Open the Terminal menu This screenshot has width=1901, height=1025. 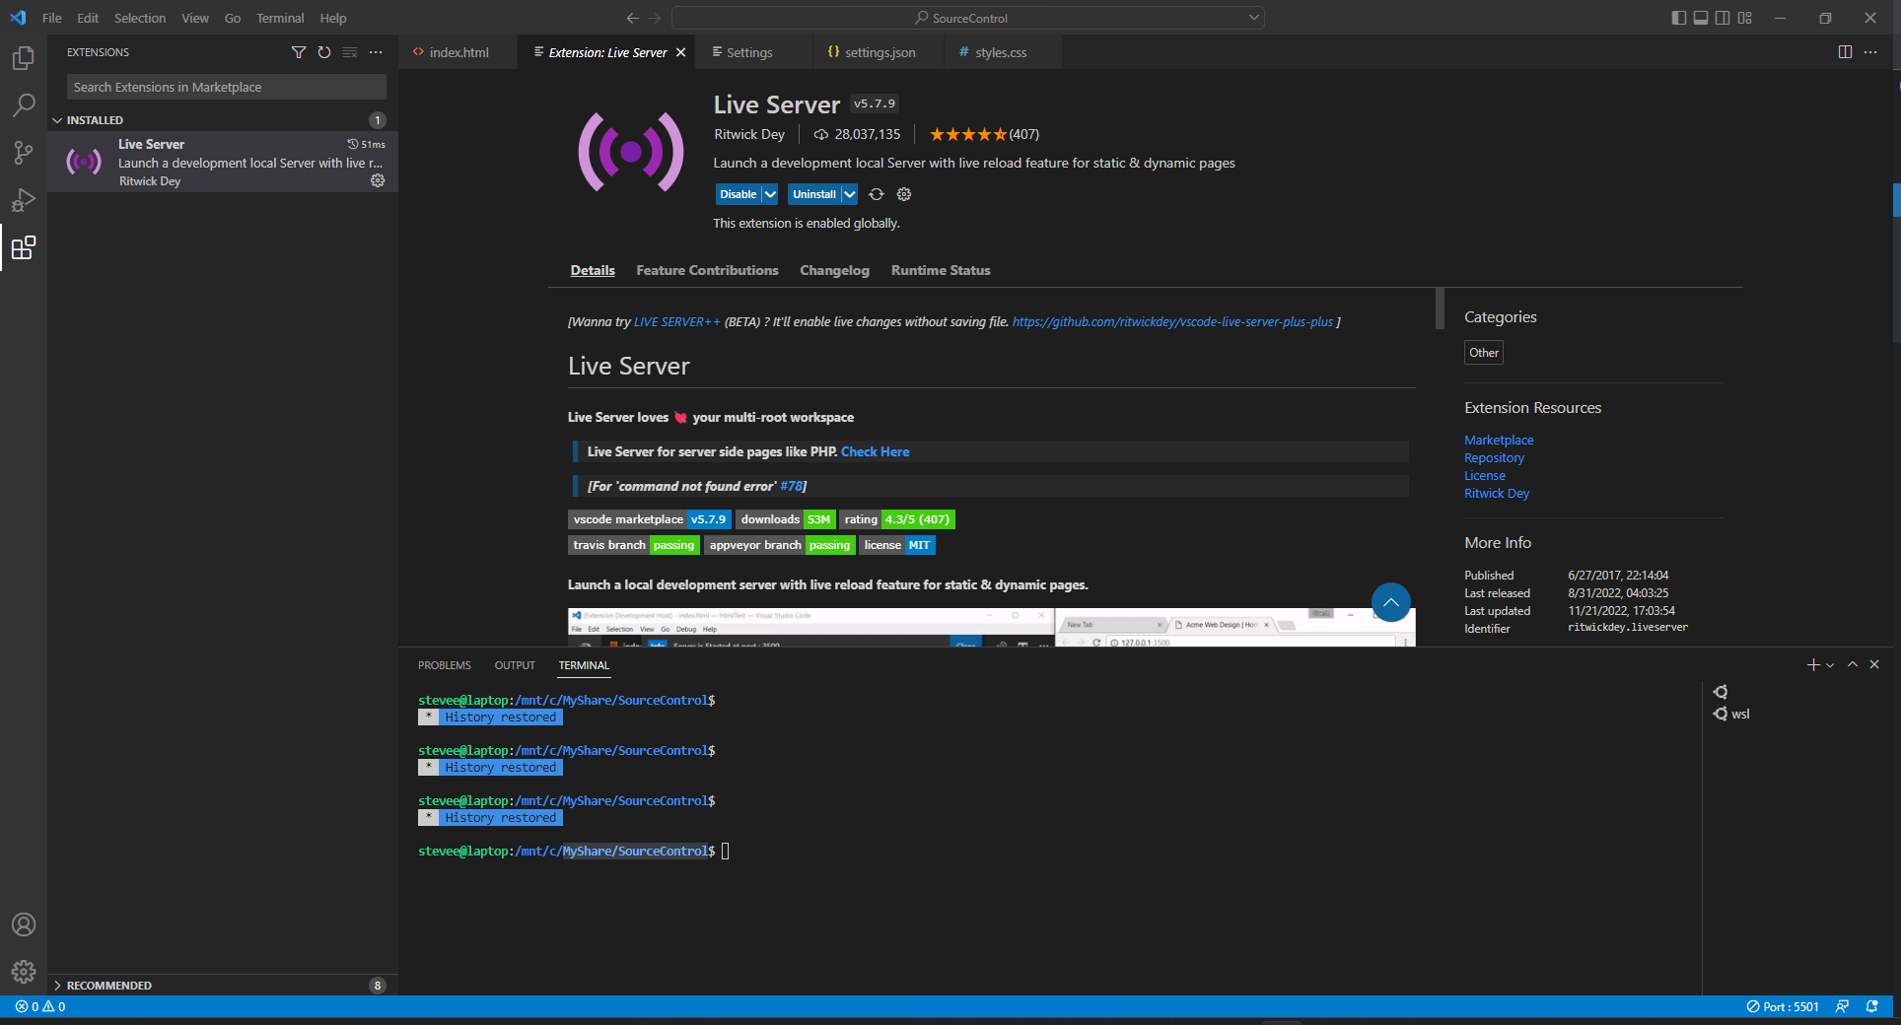[x=280, y=18]
